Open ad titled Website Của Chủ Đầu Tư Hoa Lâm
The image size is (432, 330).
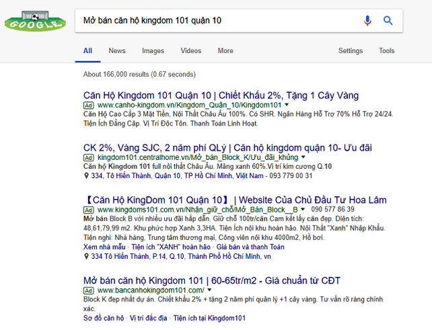[235, 200]
